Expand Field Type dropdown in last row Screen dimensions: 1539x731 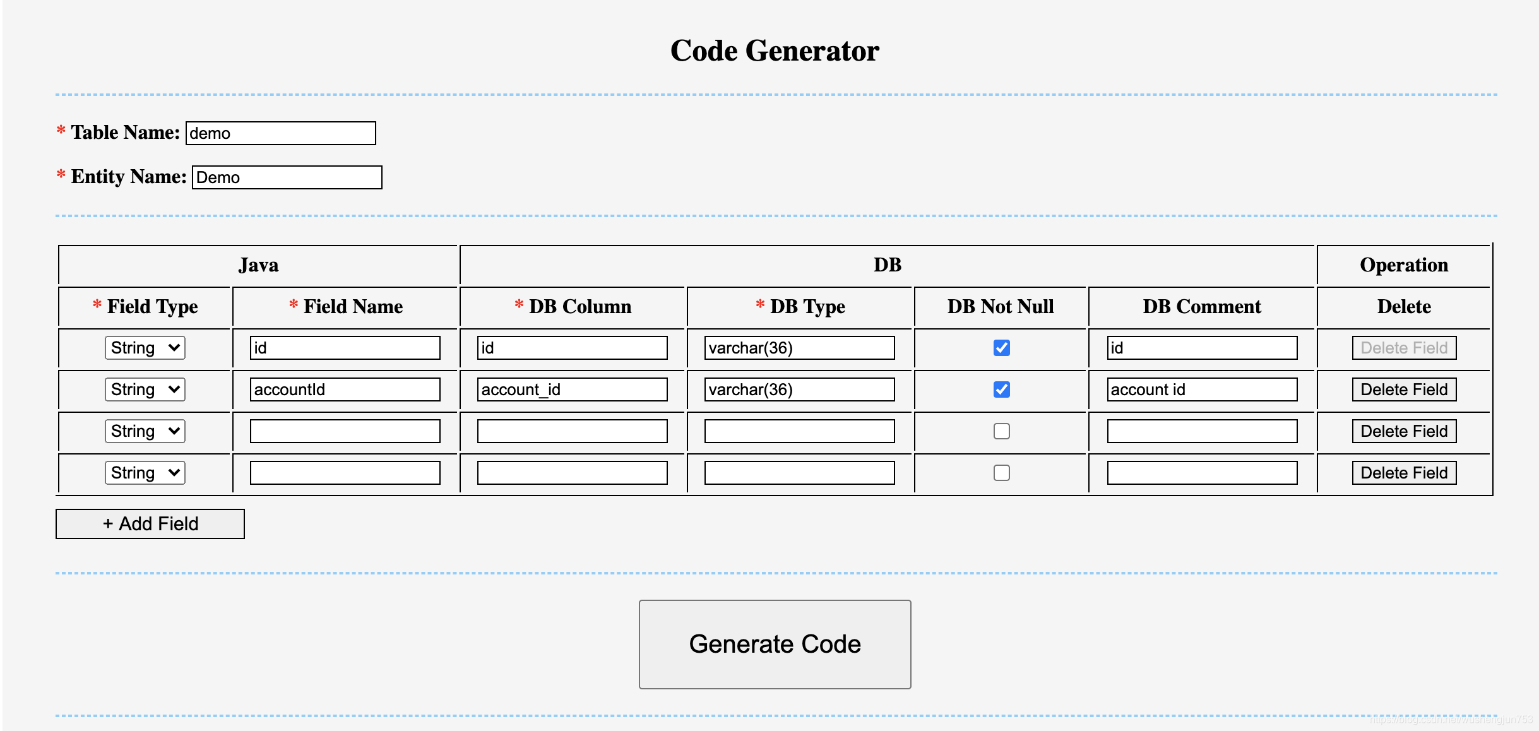pos(145,473)
